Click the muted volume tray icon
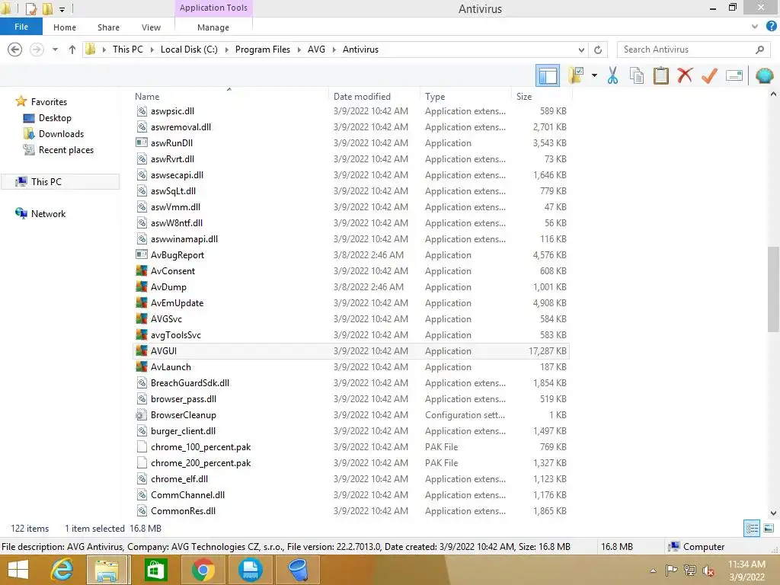Screen dimensions: 780x585 point(708,570)
